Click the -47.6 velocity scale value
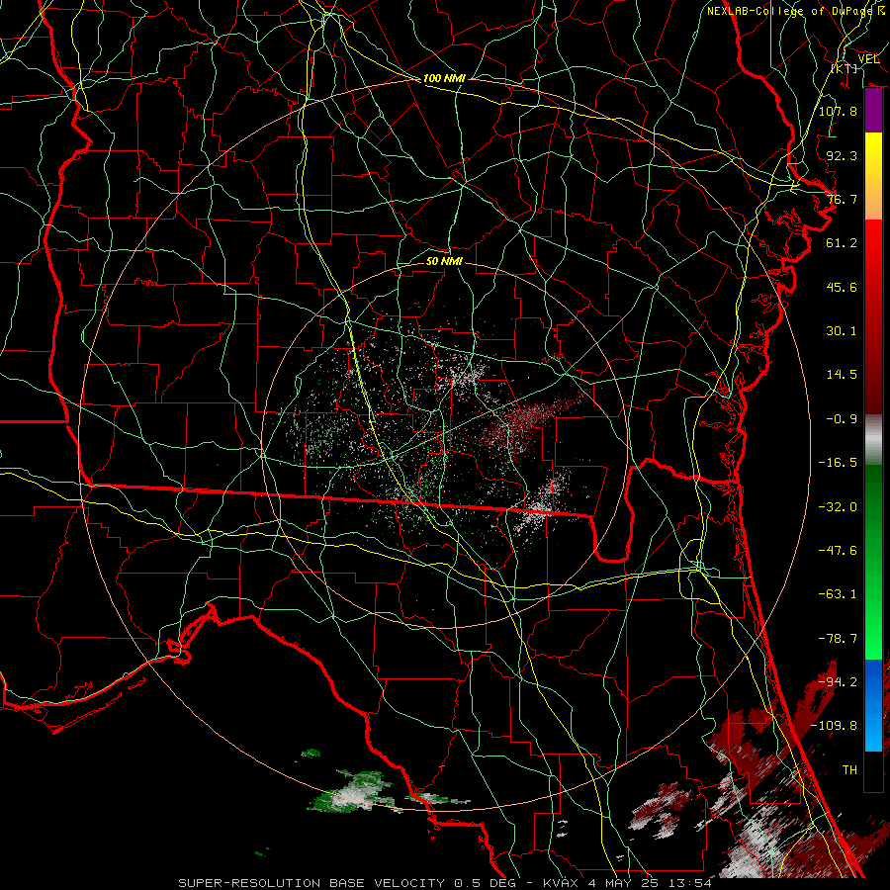 click(x=838, y=550)
